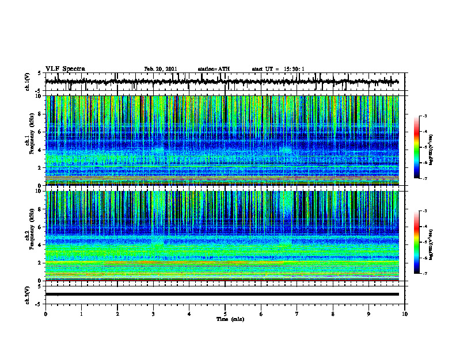This screenshot has width=456, height=352.
Task: Click the ch.2 spectrogram color scale bar
Action: tap(416, 242)
